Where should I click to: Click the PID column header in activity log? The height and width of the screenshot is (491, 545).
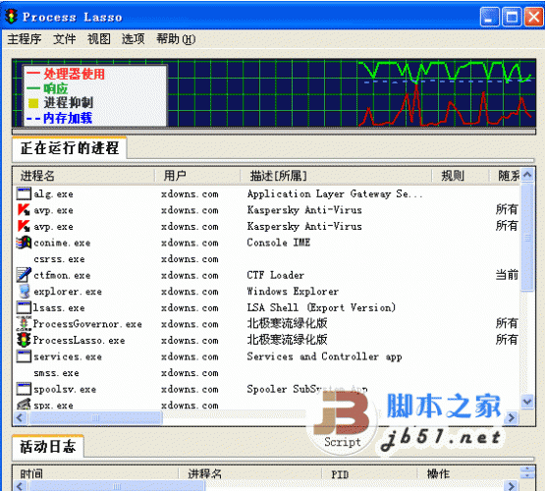(369, 473)
